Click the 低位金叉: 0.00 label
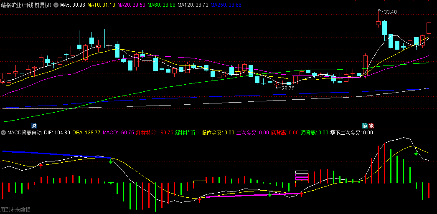The image size is (437, 214). (218, 133)
